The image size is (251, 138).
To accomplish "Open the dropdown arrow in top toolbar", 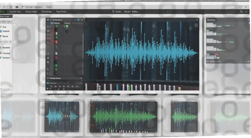I will [x=7, y=7].
